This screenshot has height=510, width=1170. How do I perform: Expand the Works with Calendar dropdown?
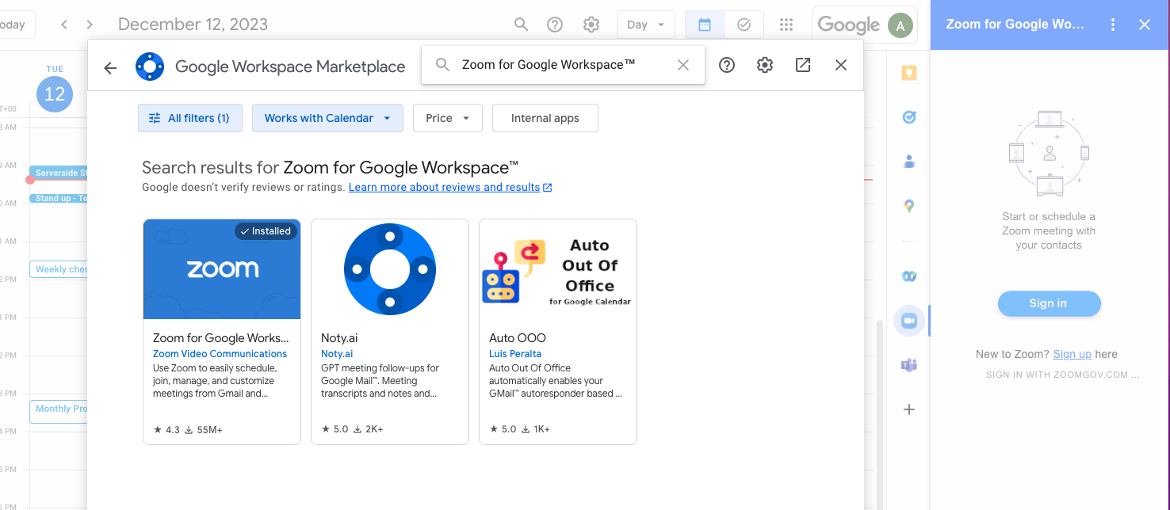(x=327, y=118)
